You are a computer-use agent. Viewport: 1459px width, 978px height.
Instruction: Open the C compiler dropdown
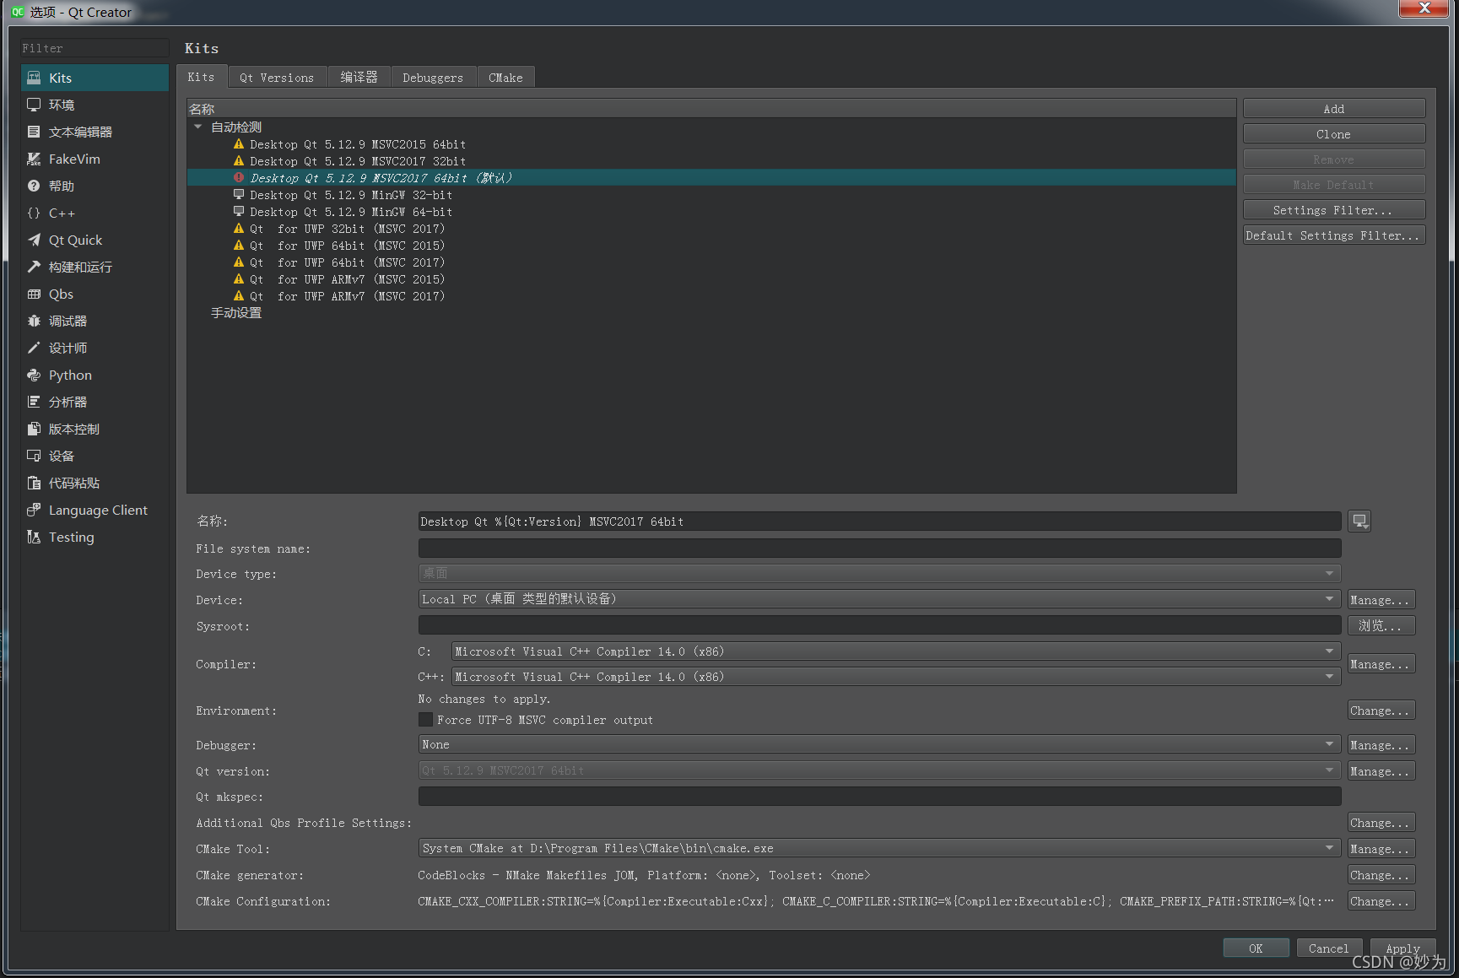pos(896,651)
